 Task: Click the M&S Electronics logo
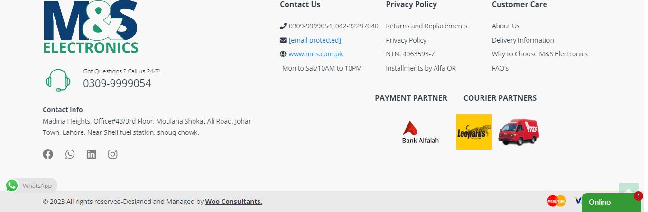(91, 27)
